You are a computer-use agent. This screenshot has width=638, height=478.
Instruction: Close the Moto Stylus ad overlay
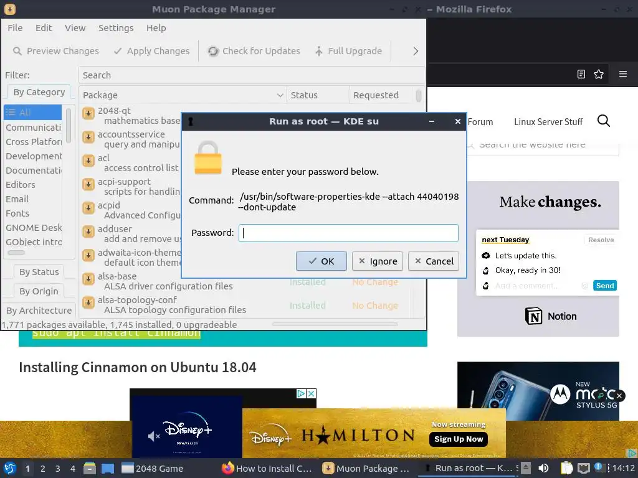tap(619, 395)
